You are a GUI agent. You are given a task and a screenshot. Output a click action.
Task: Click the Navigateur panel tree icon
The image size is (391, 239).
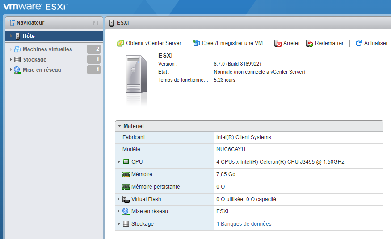[11, 23]
